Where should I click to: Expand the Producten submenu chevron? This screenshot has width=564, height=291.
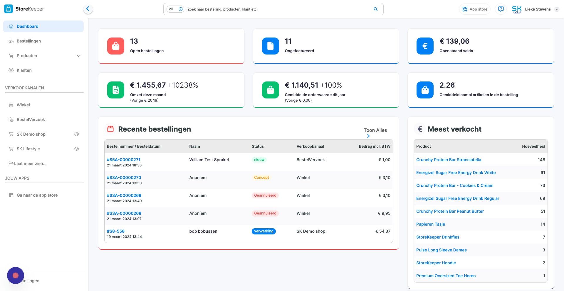coord(78,56)
